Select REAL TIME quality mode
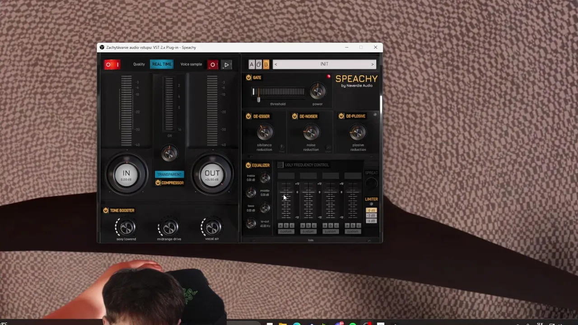578x325 pixels. coord(162,64)
